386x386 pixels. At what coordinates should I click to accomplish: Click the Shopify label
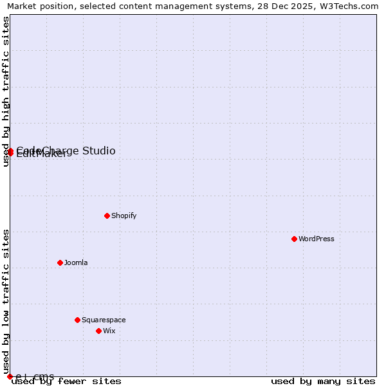(x=124, y=216)
